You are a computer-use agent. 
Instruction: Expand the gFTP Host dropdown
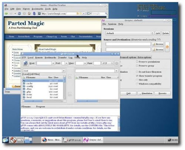pyautogui.click(x=53, y=63)
